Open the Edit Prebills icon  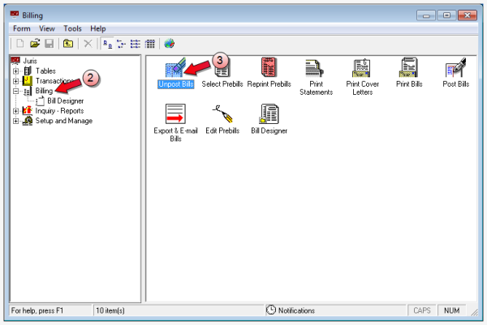tap(222, 113)
